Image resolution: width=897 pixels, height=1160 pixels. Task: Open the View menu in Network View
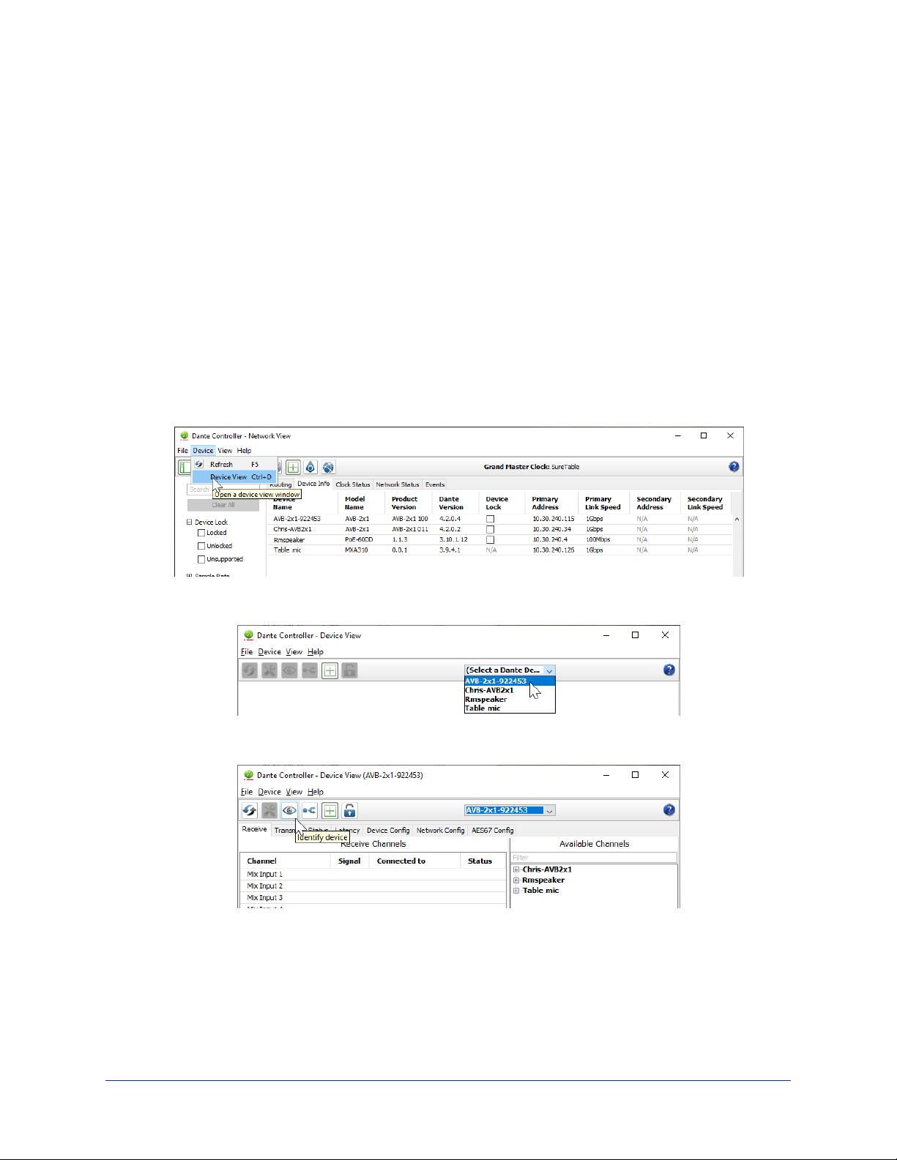[x=225, y=451]
